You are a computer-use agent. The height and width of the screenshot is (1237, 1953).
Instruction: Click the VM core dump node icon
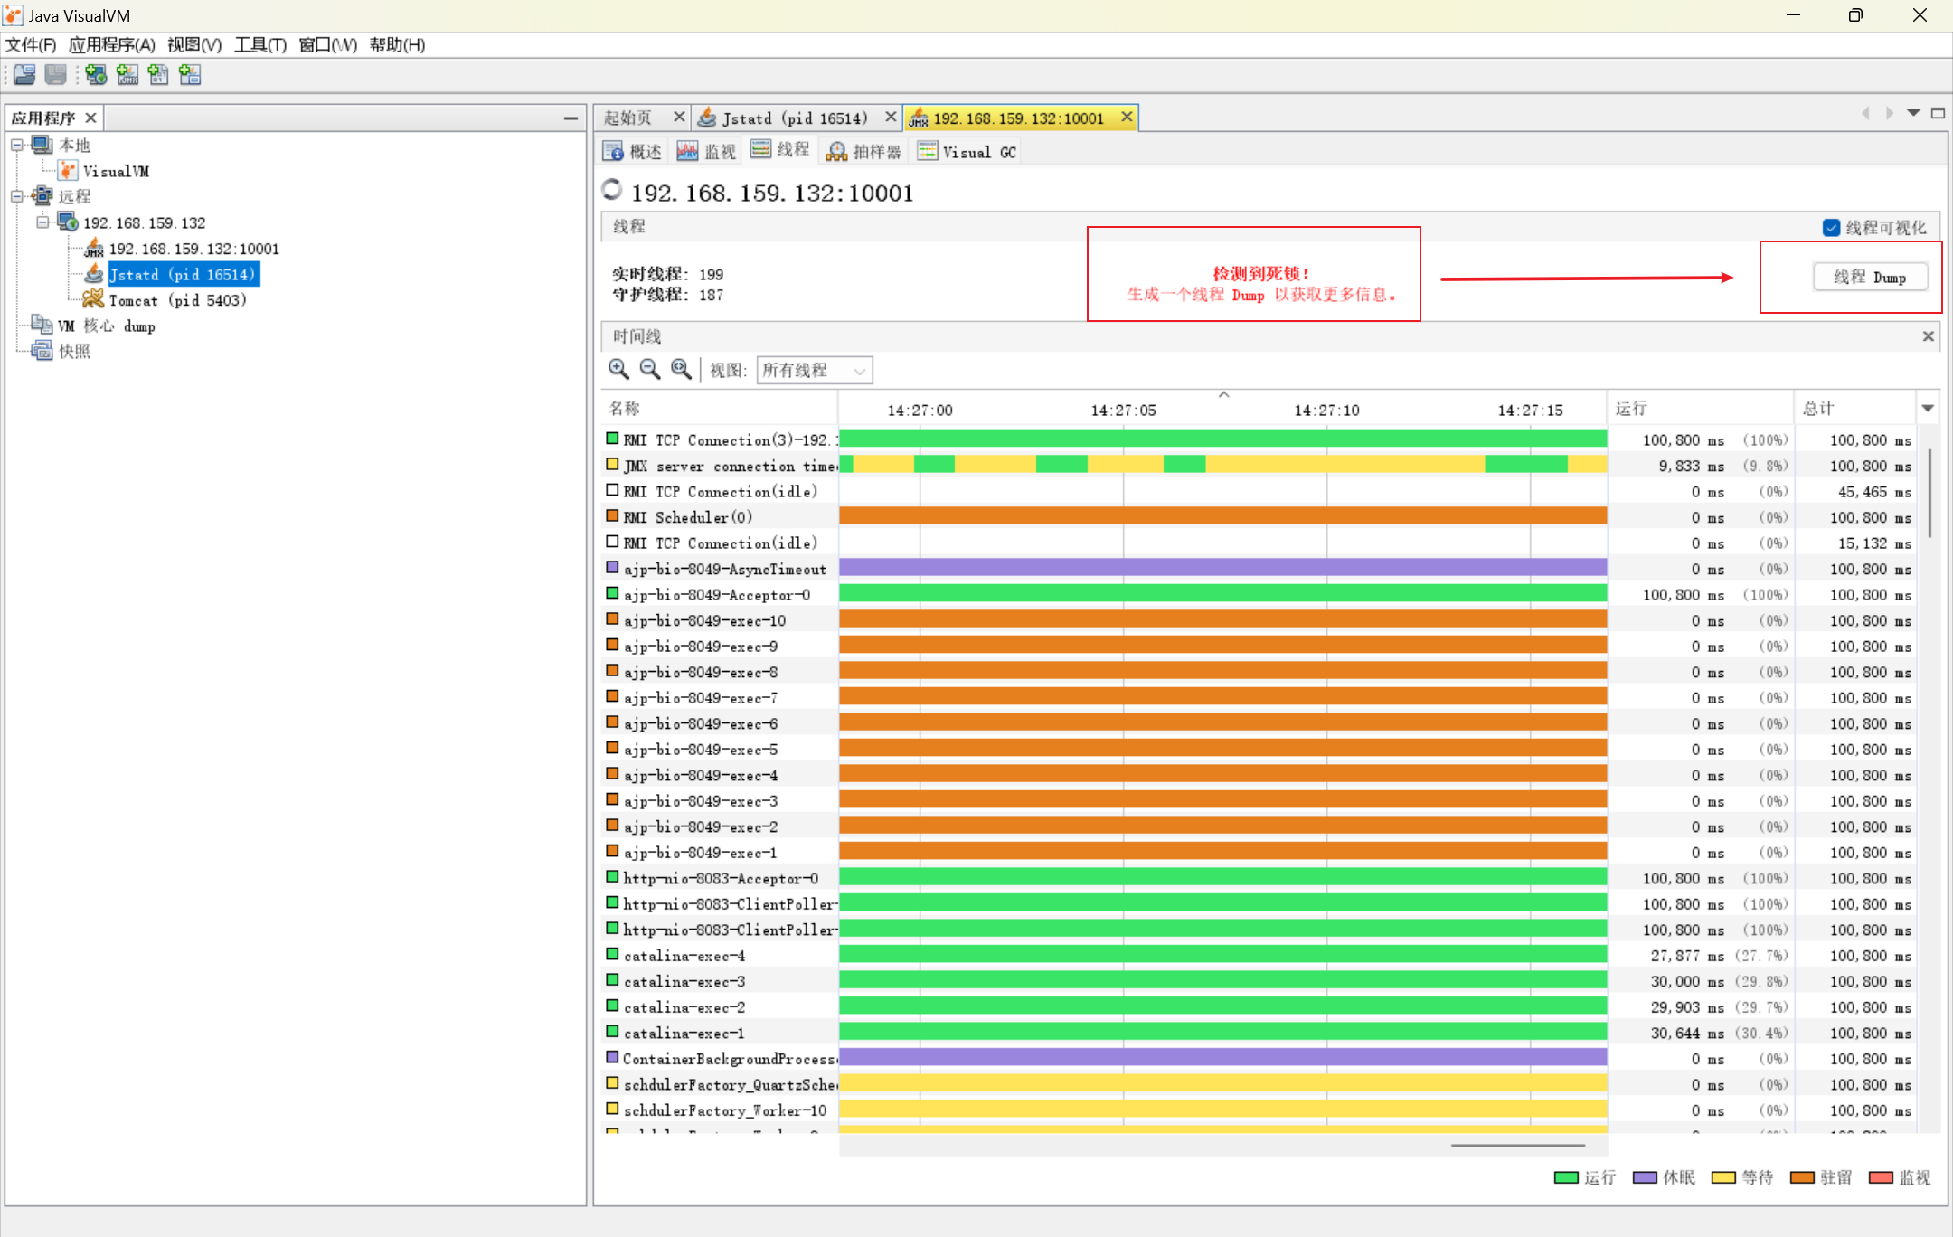coord(42,325)
